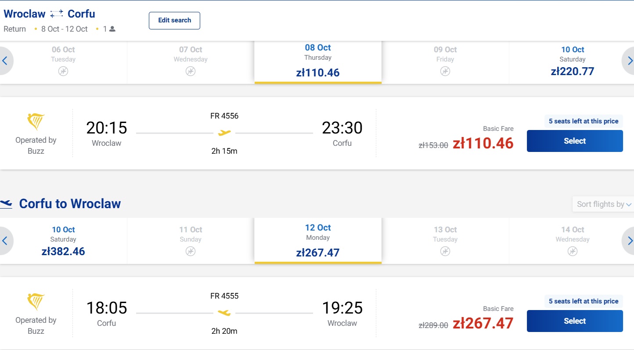Click the no-flight icon under 11 Oct Sunday

(x=191, y=251)
